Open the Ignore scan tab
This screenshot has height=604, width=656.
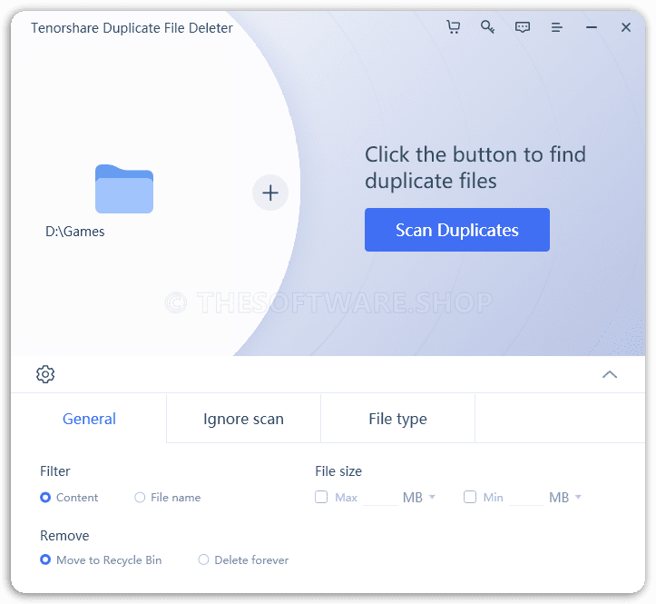(x=243, y=419)
